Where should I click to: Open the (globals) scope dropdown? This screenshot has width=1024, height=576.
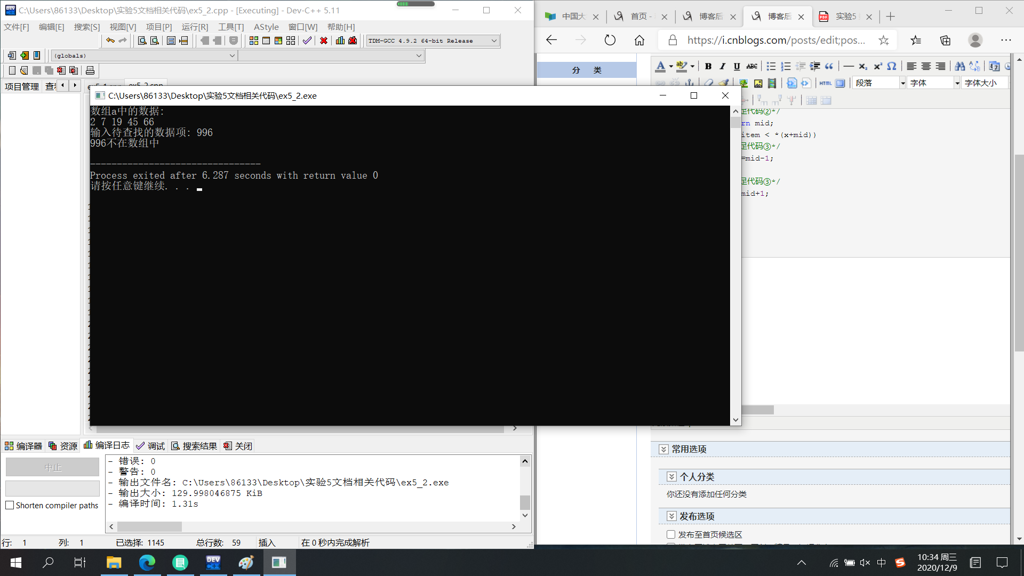click(232, 55)
